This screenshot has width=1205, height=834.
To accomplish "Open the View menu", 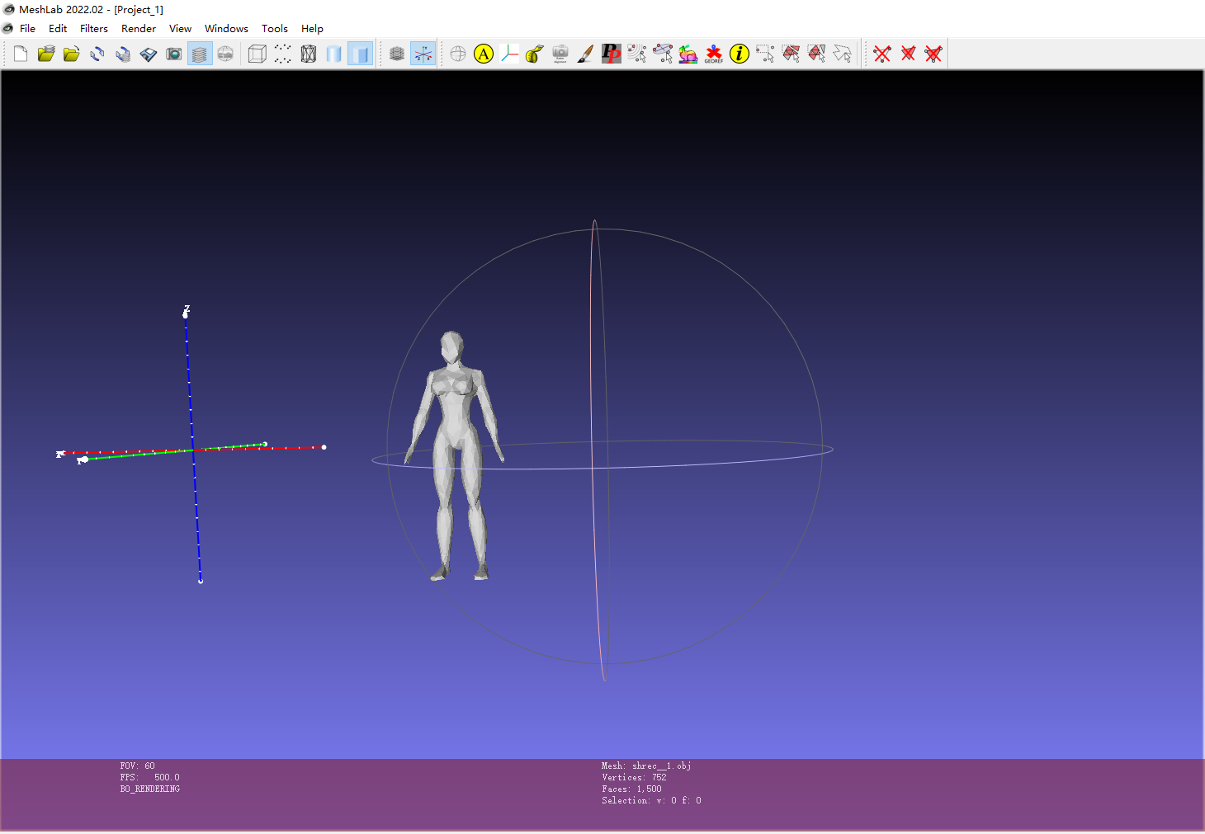I will (180, 28).
